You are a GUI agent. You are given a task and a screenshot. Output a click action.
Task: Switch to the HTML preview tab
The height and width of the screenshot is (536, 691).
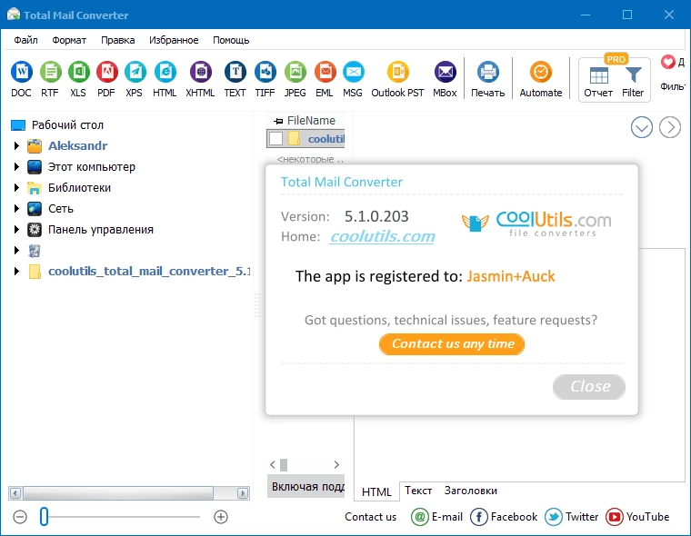(376, 491)
